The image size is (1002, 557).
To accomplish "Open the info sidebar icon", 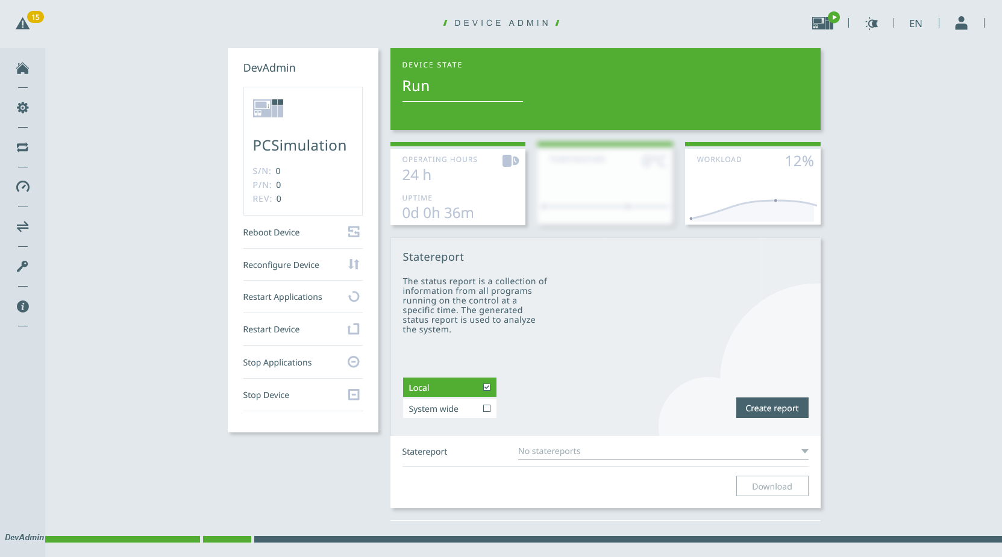I will (x=23, y=307).
